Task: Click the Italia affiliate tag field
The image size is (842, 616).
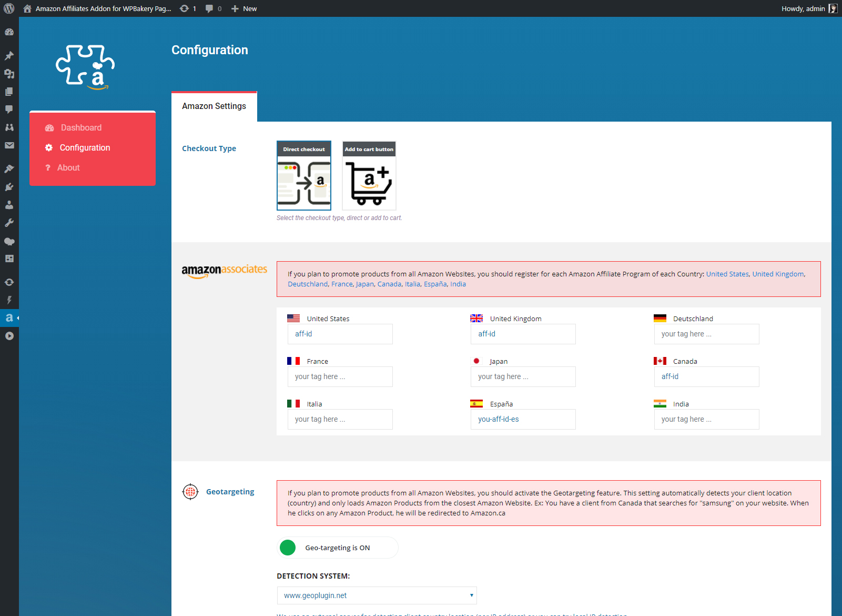Action: [x=340, y=419]
